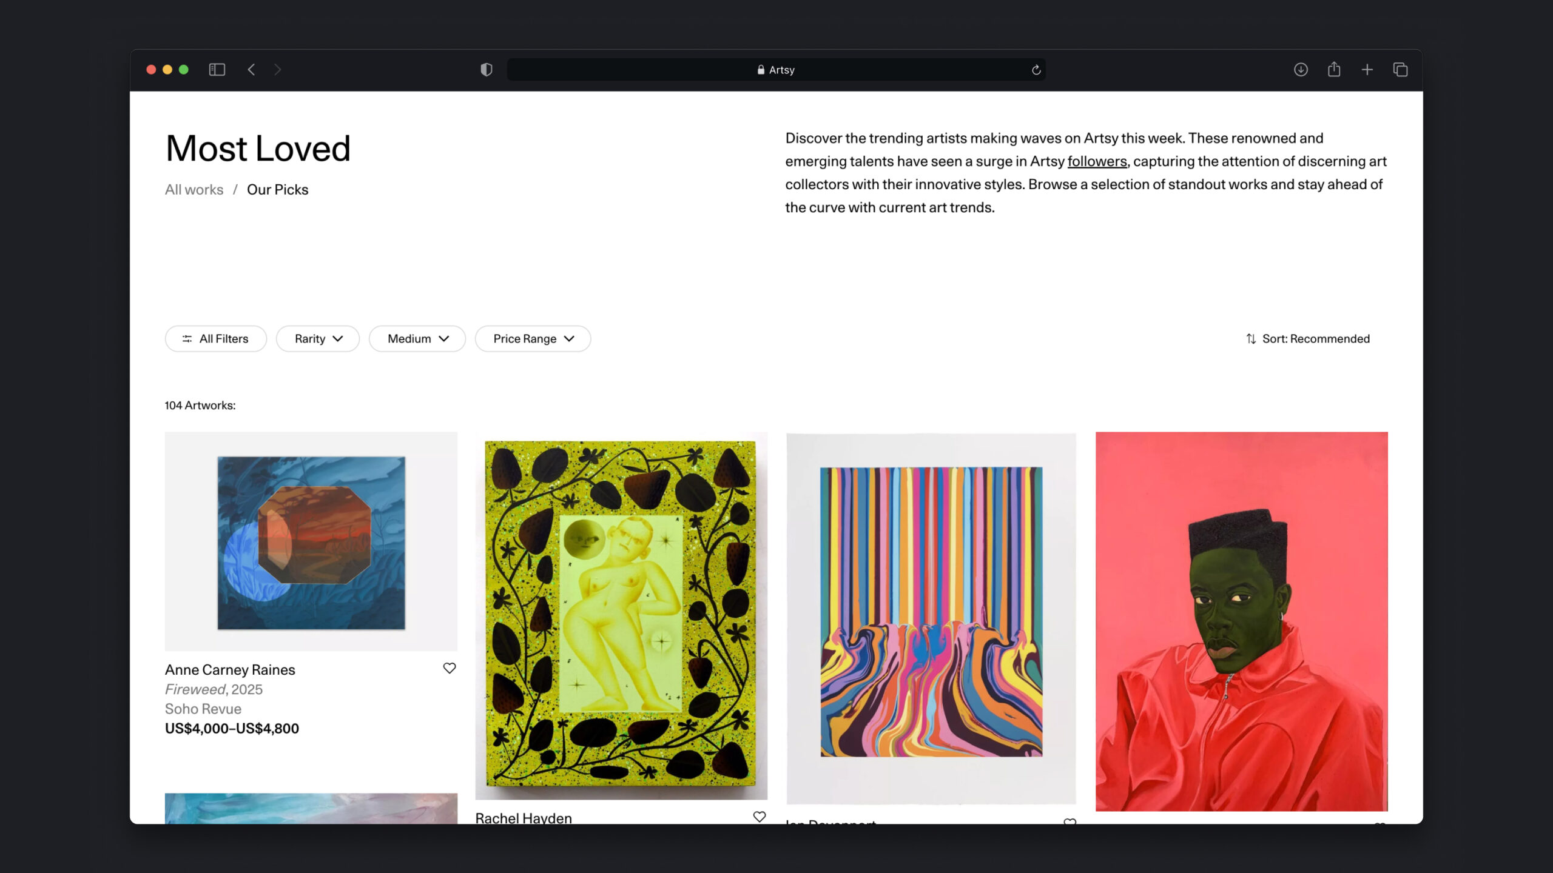This screenshot has width=1553, height=873.
Task: Open the browser downloads icon
Action: (x=1300, y=70)
